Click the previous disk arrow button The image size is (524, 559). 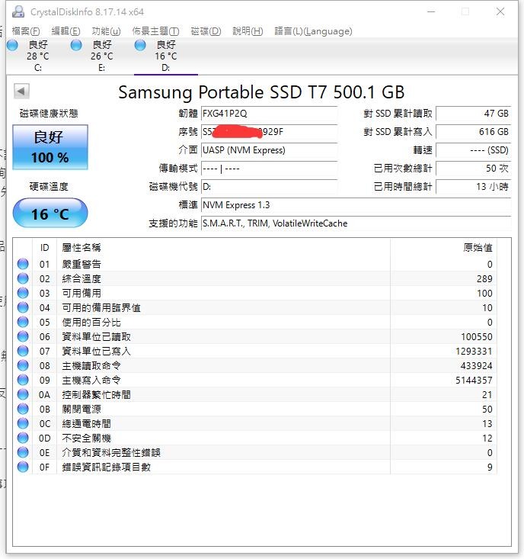click(21, 92)
